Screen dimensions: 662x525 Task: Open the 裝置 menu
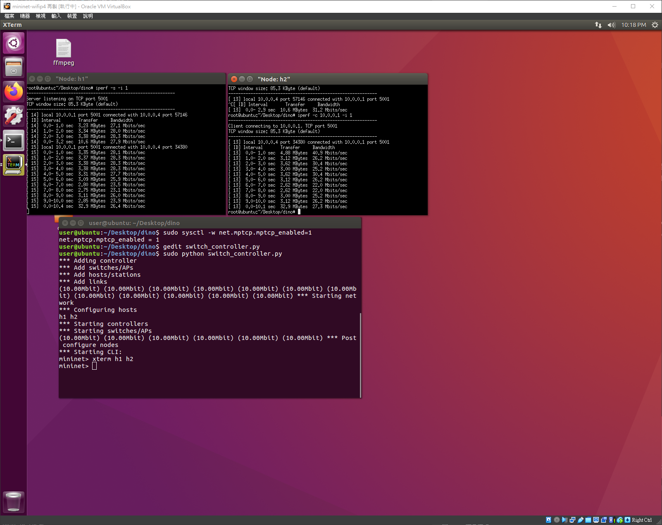[72, 16]
